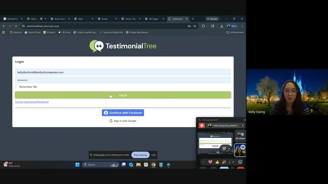The image size is (328, 184).
Task: Open a new browser tab
Action: pyautogui.click(x=193, y=19)
